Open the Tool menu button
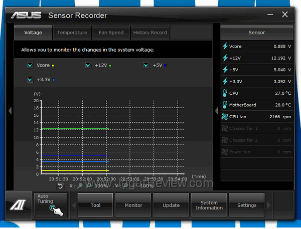Viewport: 301px width, 229px height. click(x=95, y=205)
